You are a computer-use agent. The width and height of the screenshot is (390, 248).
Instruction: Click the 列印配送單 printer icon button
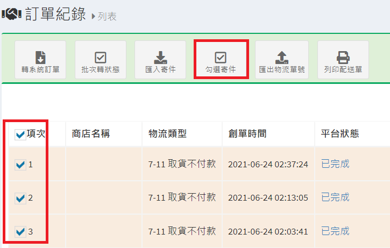343,60
